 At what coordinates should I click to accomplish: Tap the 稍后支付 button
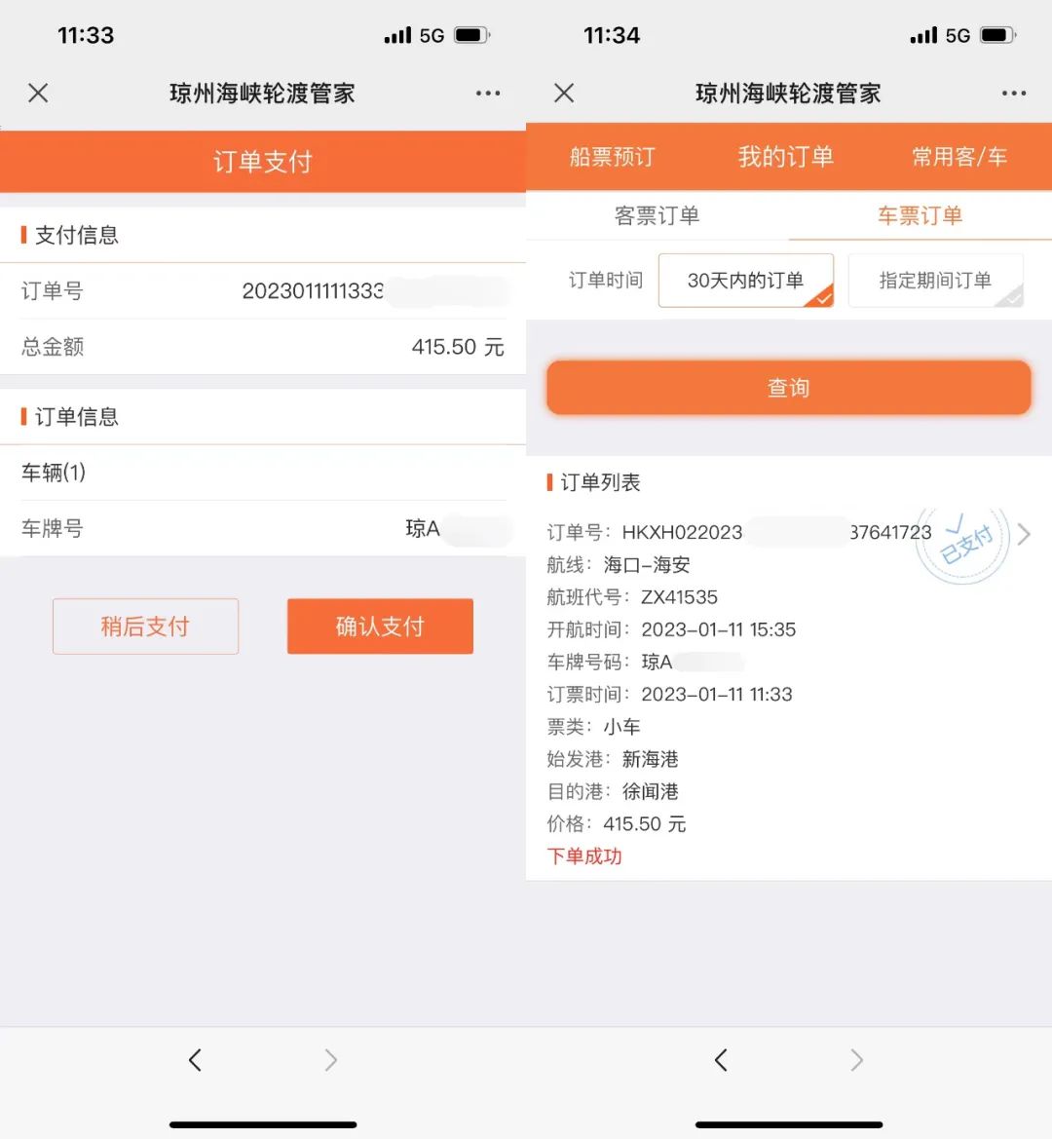tap(145, 626)
